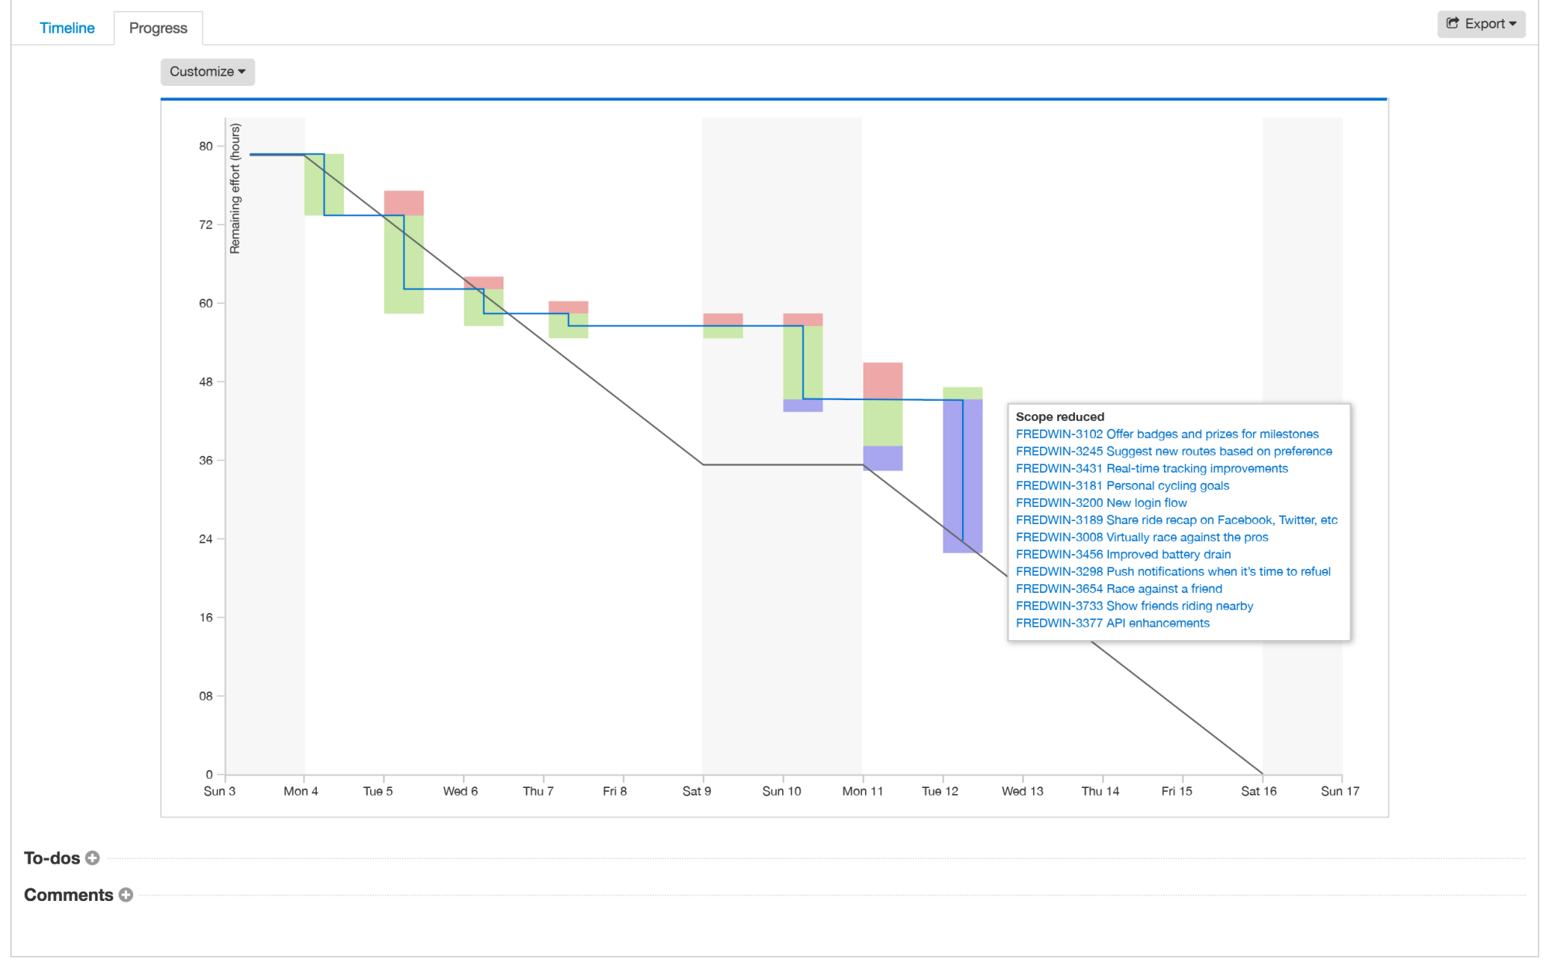
Task: Open FREDWIN-3431 Real-time tracking improvements
Action: (1152, 468)
